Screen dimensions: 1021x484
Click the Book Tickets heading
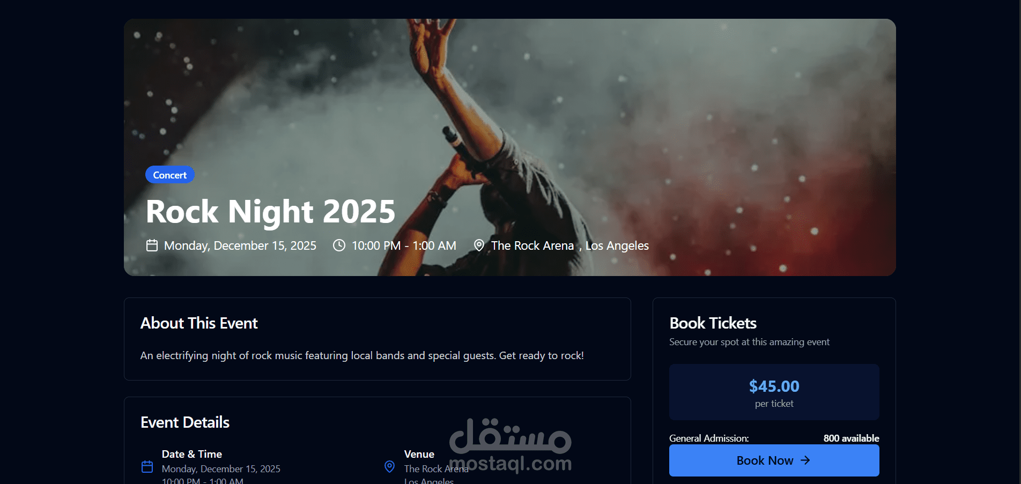[x=713, y=323]
